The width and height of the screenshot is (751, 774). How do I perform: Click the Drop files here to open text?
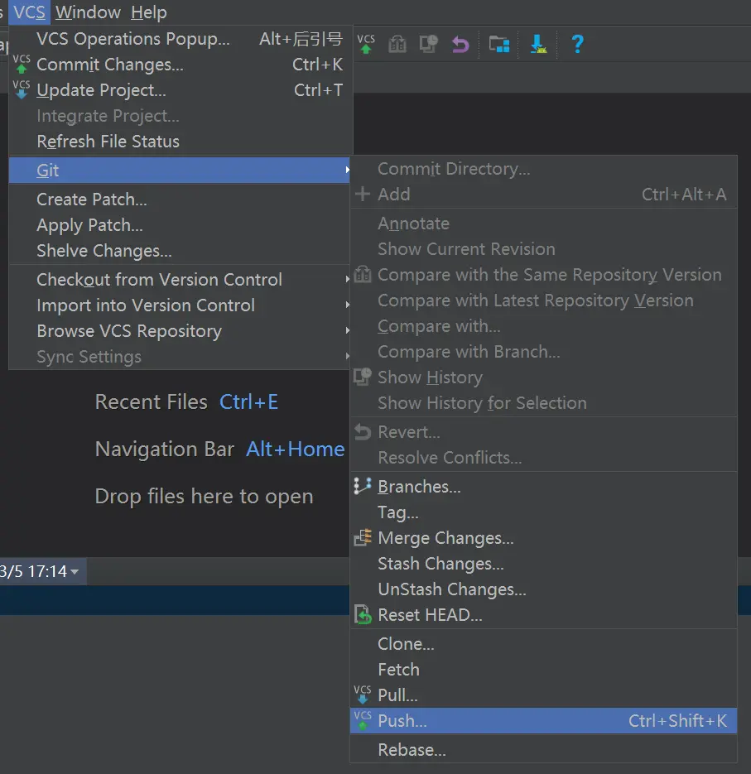pos(204,497)
